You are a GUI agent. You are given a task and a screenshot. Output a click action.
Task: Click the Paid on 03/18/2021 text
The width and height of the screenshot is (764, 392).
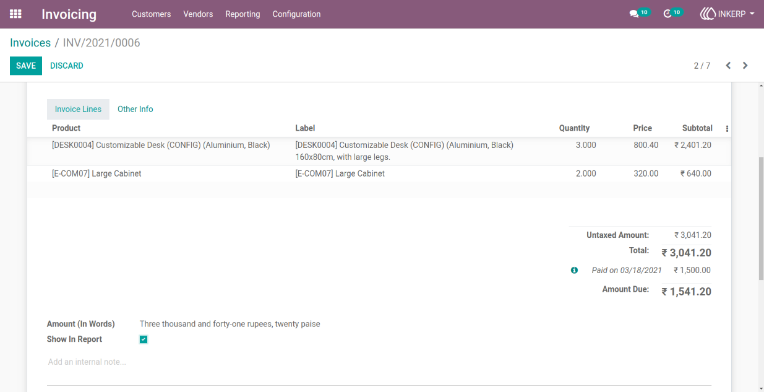tap(627, 271)
